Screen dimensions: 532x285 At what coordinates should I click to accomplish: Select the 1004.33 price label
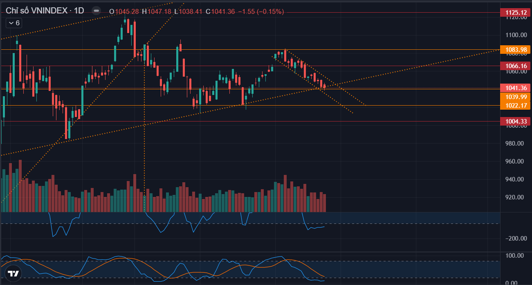(516, 121)
